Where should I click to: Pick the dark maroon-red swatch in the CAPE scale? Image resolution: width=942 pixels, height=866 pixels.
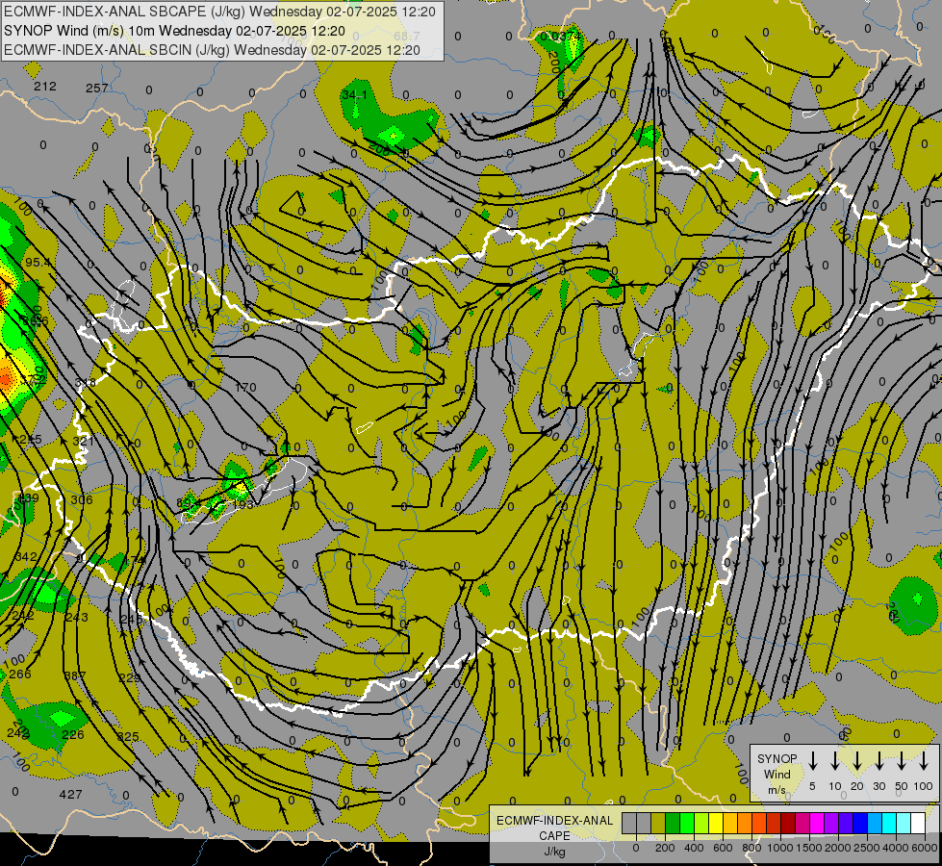(788, 824)
